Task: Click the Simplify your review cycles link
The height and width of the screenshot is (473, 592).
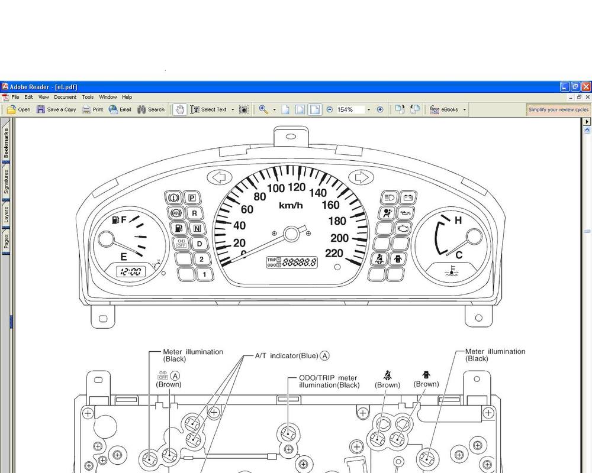Action: [558, 110]
